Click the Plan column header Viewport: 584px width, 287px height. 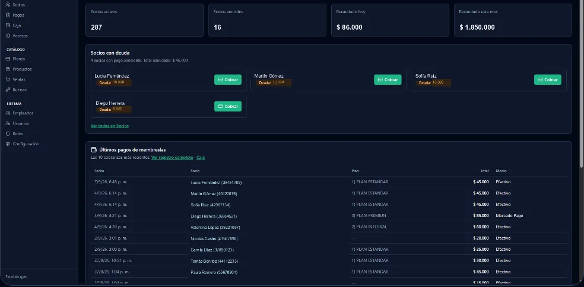355,171
